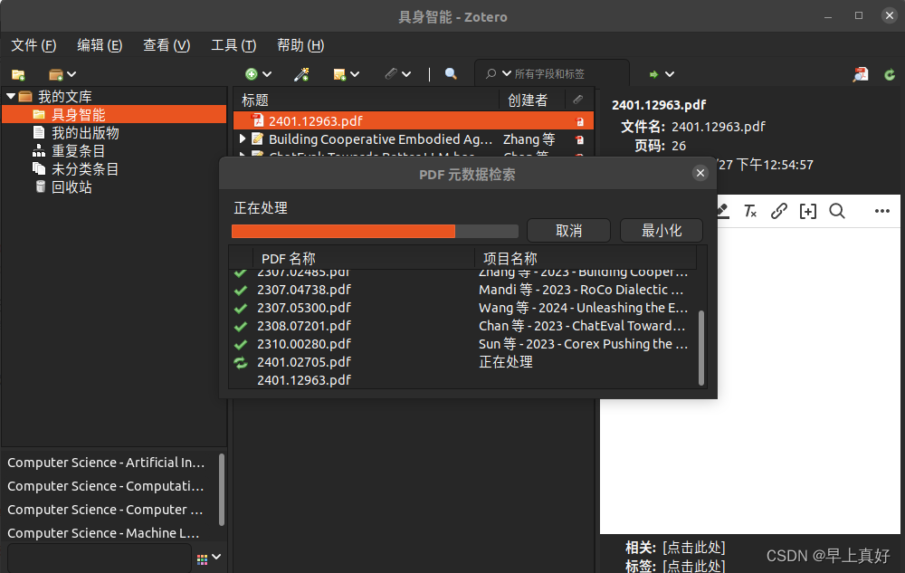Click the green sync icon
Image resolution: width=905 pixels, height=573 pixels.
[890, 74]
